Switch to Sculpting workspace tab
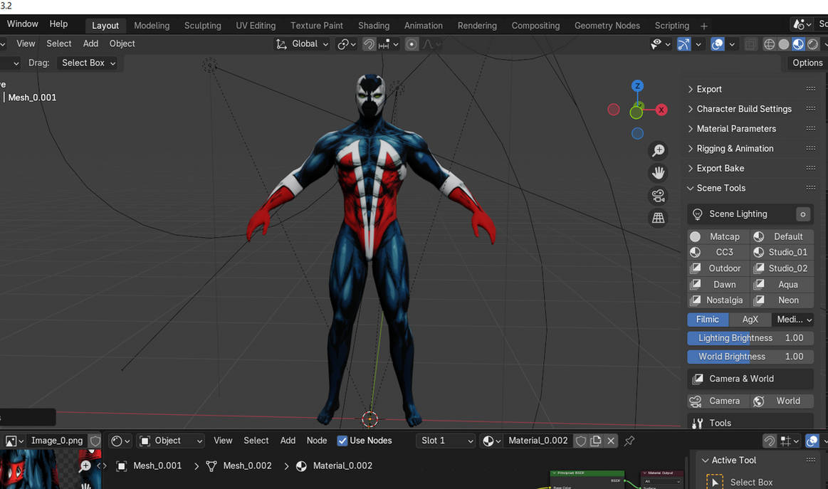The width and height of the screenshot is (828, 489). [203, 26]
